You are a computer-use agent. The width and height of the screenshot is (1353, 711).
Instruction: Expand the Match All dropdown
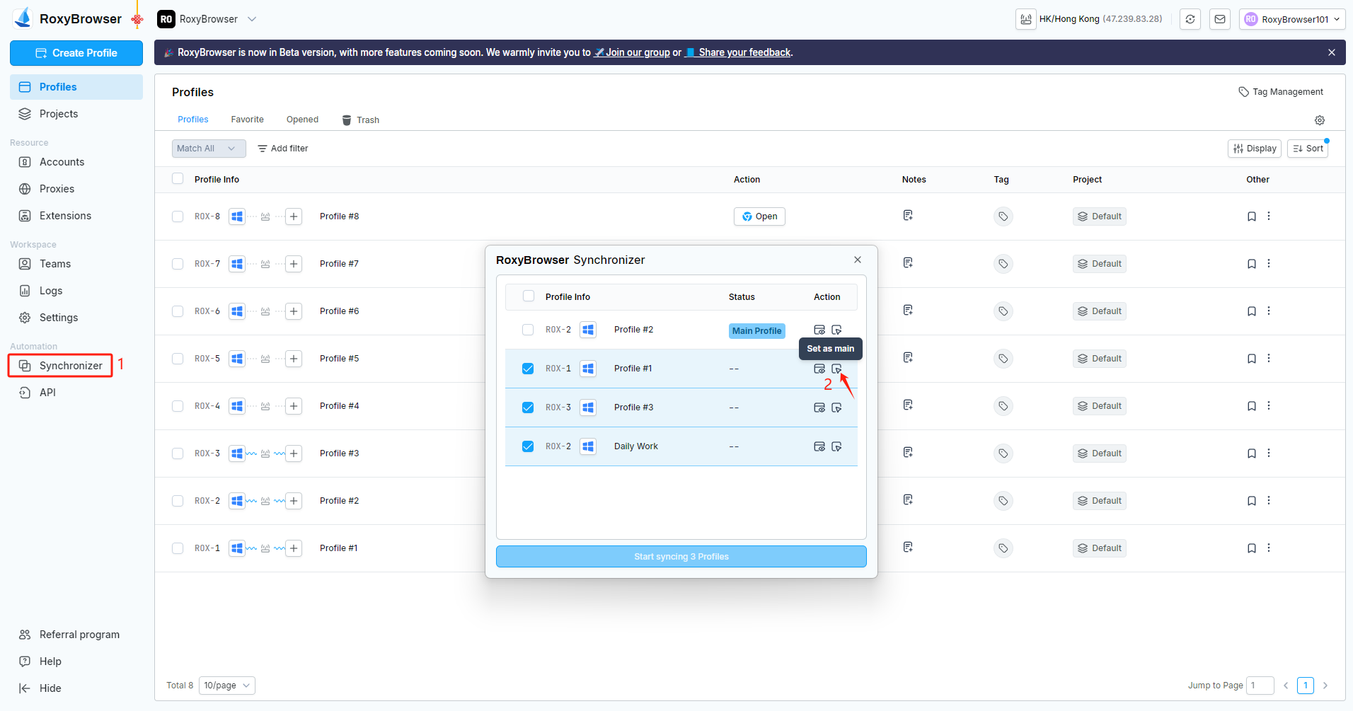coord(209,149)
